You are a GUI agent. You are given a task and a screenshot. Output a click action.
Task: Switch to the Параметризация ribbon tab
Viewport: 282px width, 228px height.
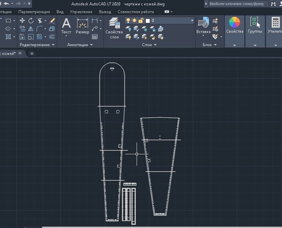(x=34, y=12)
